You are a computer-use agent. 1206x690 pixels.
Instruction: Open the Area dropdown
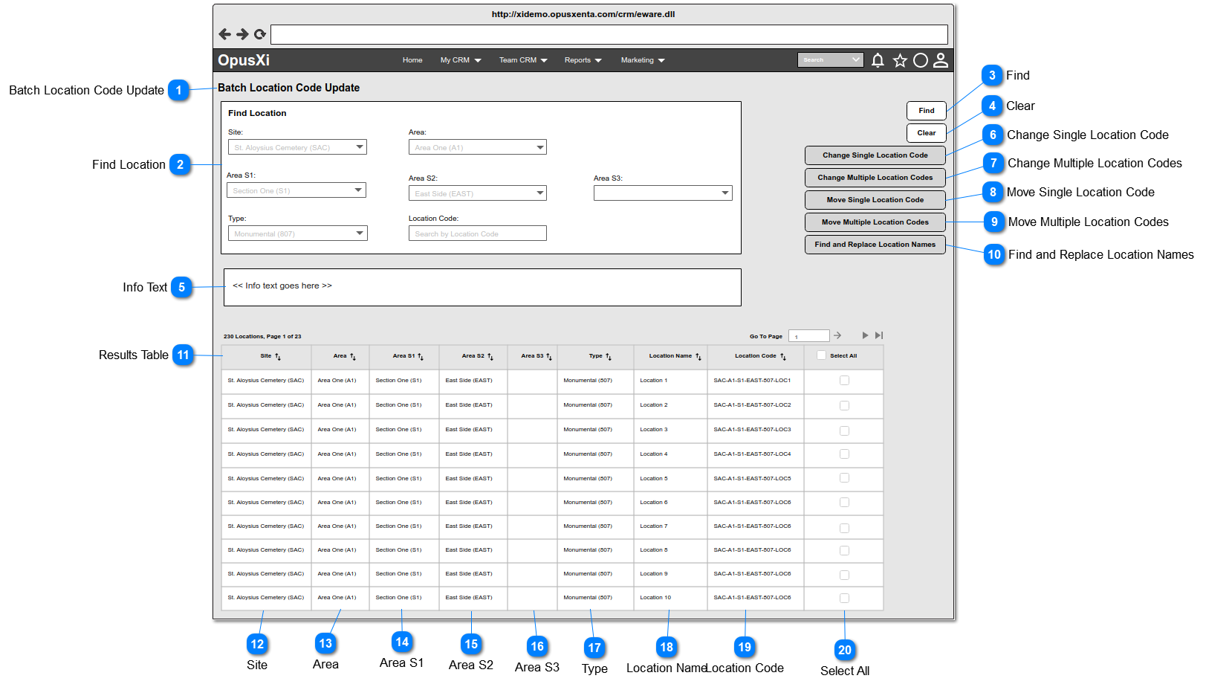478,147
